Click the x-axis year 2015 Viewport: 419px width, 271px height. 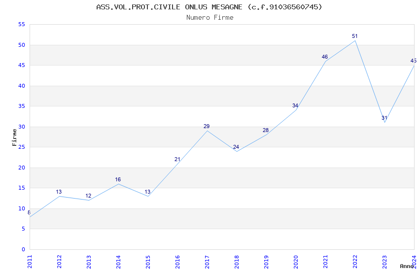(x=148, y=262)
